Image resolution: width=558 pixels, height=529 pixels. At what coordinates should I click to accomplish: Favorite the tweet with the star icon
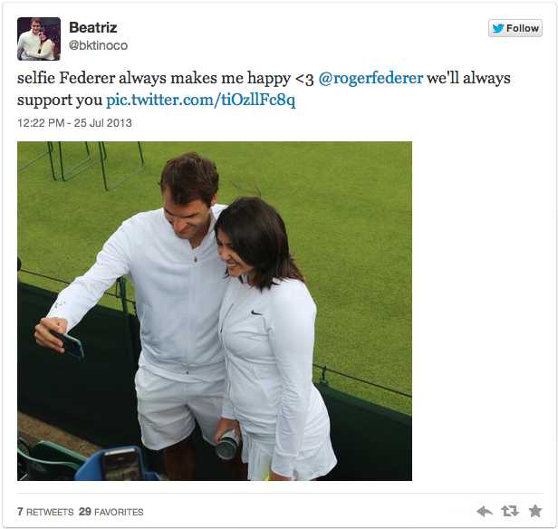(x=535, y=511)
